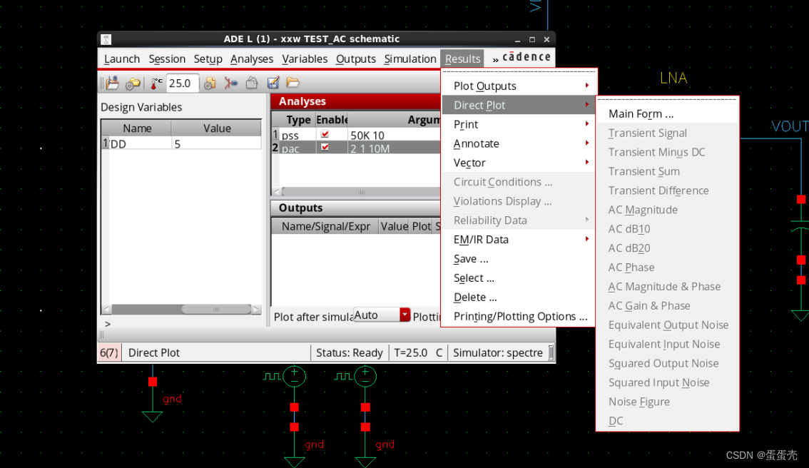Click the thermometer temperature icon

pos(156,83)
